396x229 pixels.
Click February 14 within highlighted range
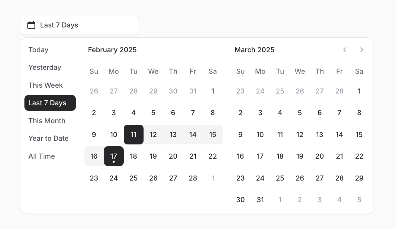click(x=193, y=135)
